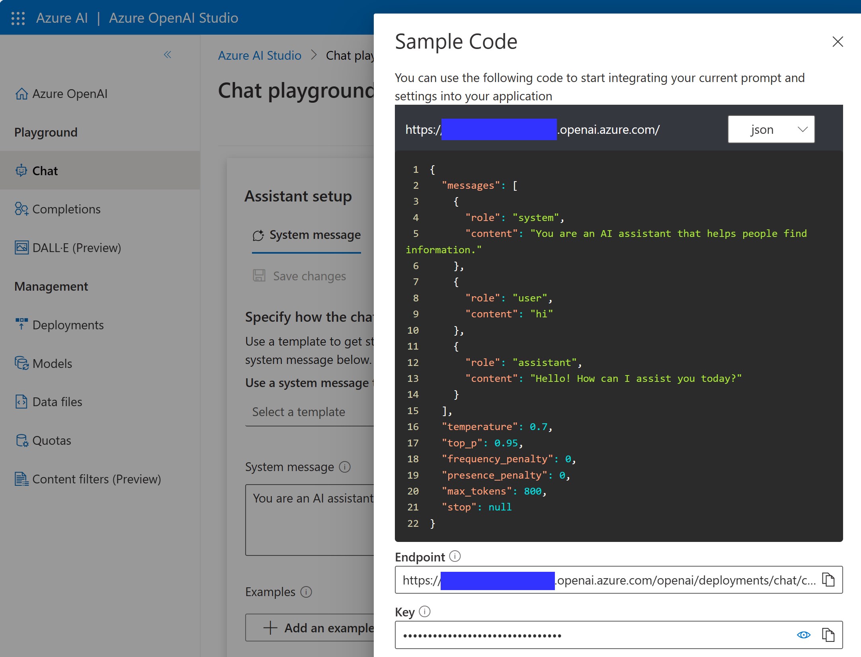
Task: Open the Quotas page
Action: (52, 440)
